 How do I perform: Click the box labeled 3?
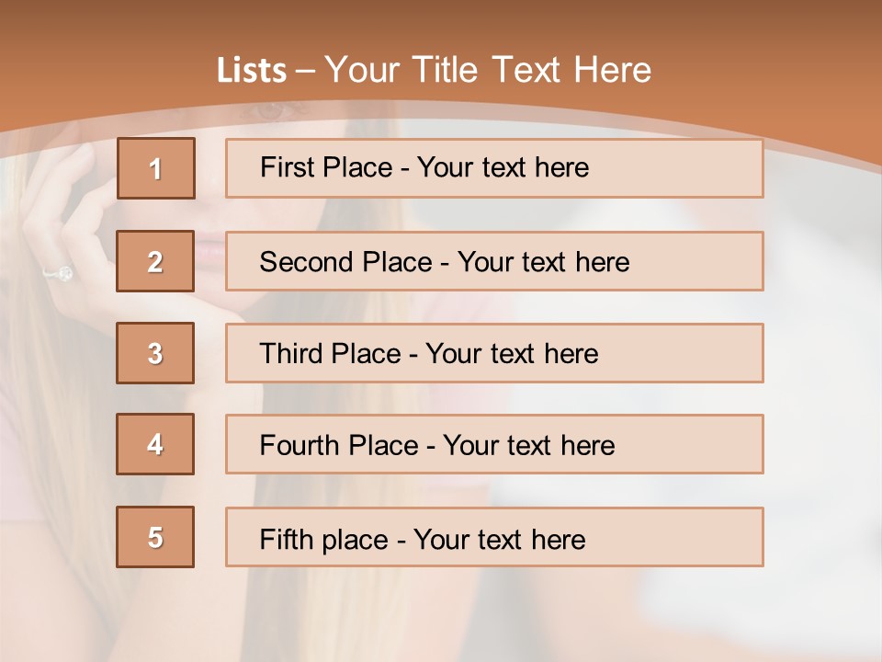(155, 353)
